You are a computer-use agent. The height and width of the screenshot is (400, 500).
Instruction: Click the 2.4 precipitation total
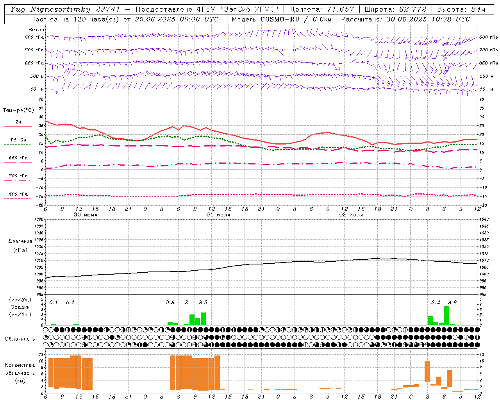pos(436,303)
